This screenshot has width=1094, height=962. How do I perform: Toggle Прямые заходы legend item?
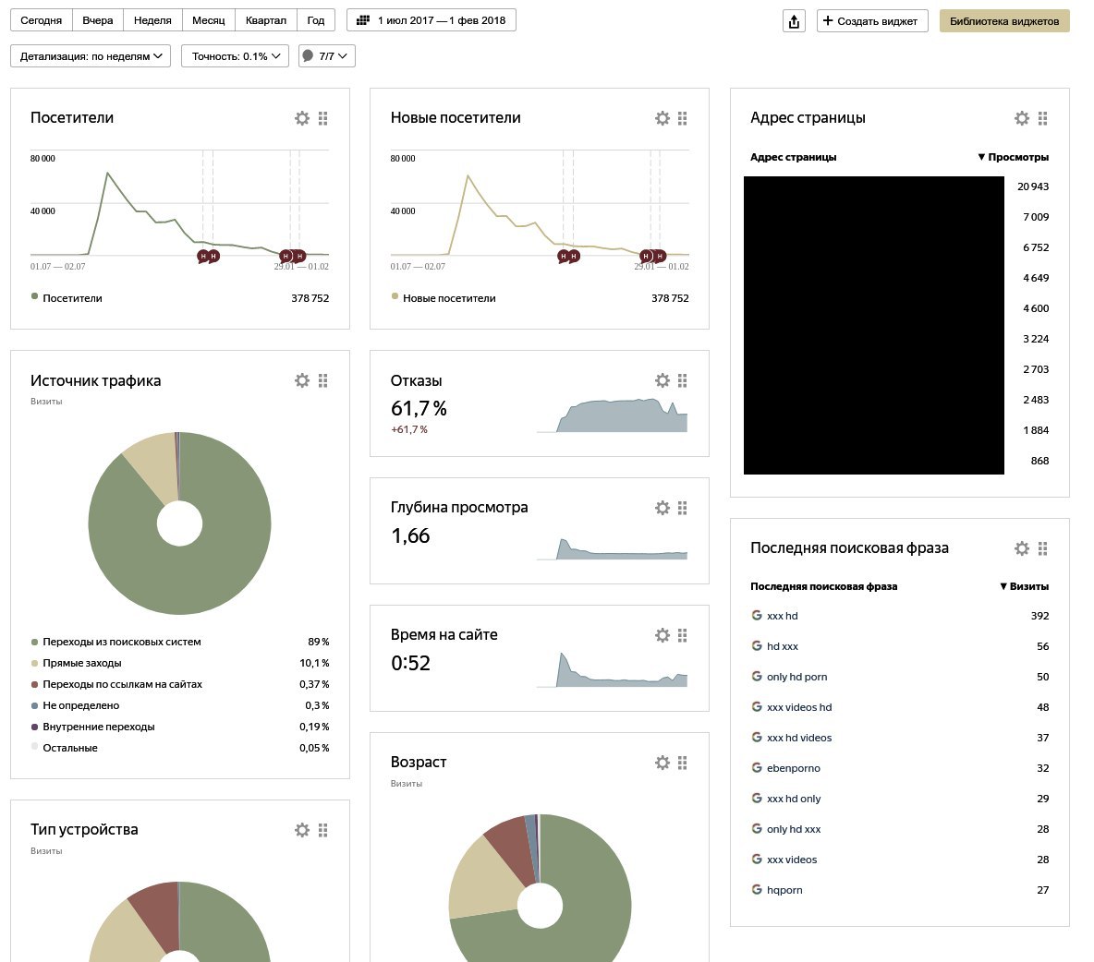(76, 662)
